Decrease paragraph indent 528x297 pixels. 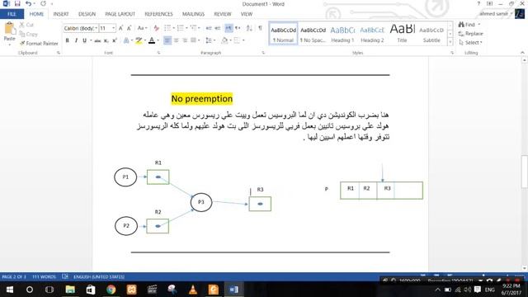click(209, 28)
